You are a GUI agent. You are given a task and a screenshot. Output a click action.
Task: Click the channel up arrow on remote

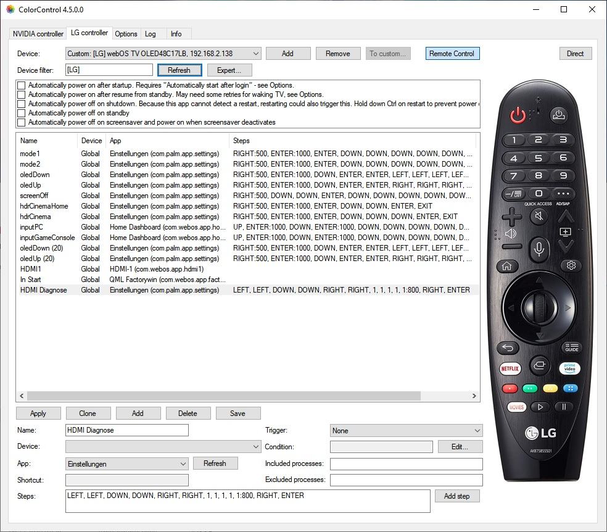point(566,216)
